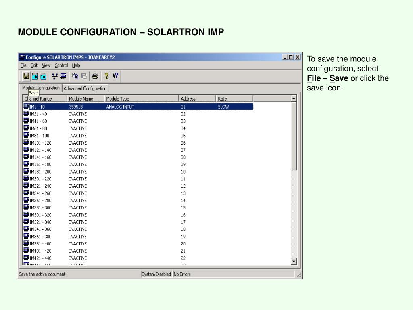Select the row labeled 'IM321 - 340'
The height and width of the screenshot is (310, 413).
138,222
